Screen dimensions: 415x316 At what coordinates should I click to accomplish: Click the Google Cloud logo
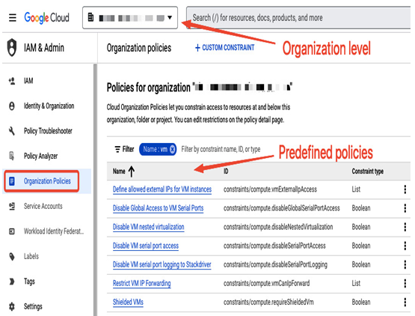point(46,18)
